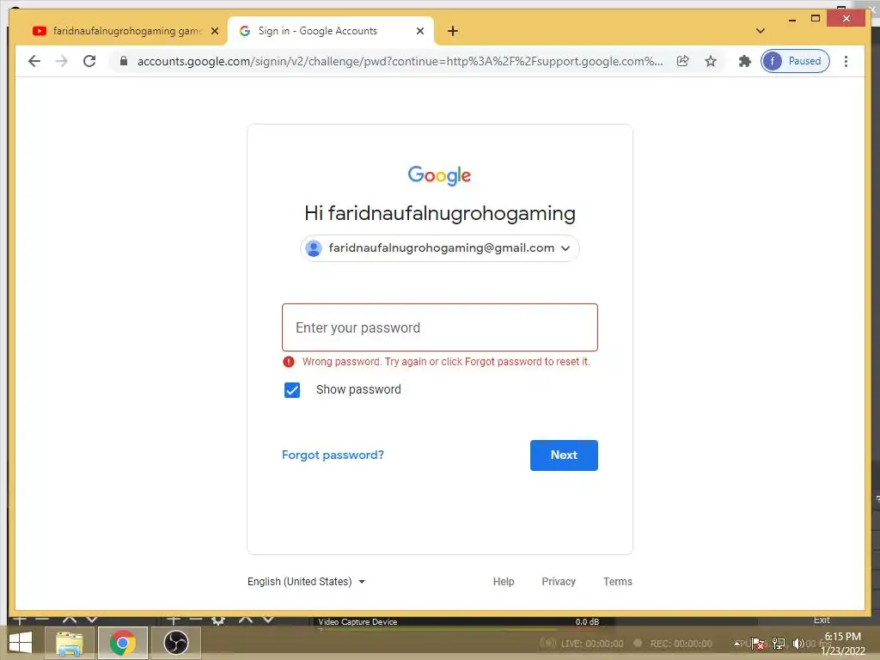The image size is (880, 660).
Task: Click the Paused profile sync button
Action: [x=795, y=61]
